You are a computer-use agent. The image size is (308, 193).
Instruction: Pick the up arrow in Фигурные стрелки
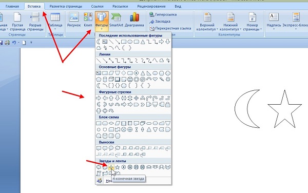click(x=111, y=98)
